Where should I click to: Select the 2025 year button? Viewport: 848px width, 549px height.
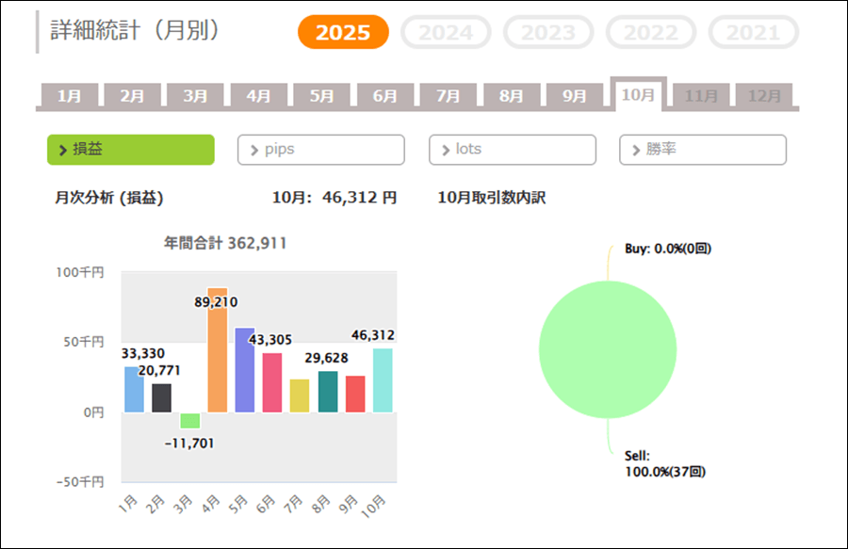click(x=343, y=32)
